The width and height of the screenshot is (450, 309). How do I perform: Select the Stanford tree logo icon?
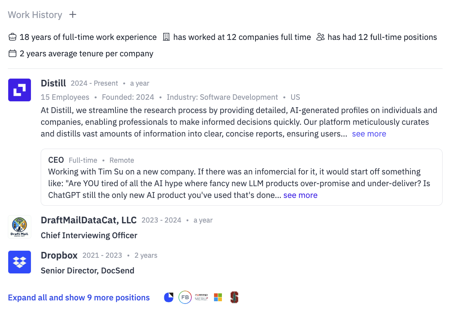[x=234, y=297]
